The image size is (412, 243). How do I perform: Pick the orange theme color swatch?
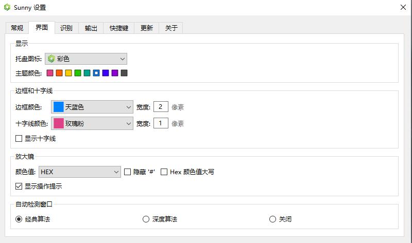(59, 73)
